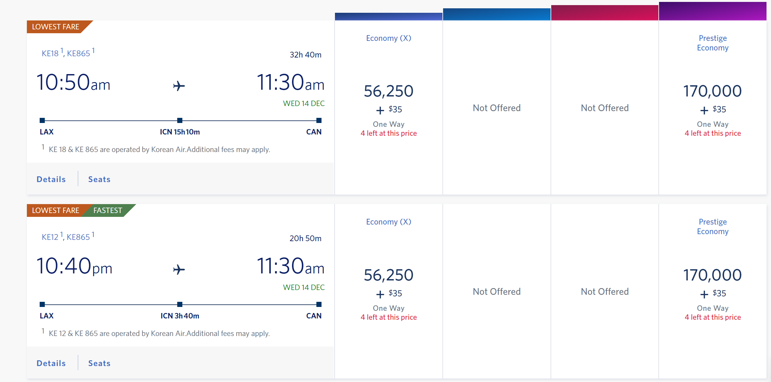Click CAN destination marker on second route
The height and width of the screenshot is (382, 771).
319,304
